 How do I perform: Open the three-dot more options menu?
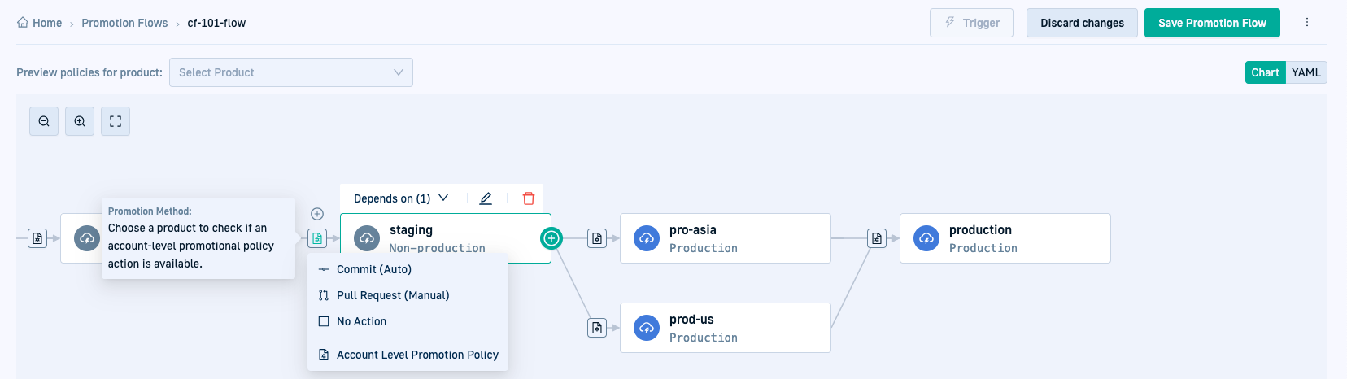(1307, 23)
